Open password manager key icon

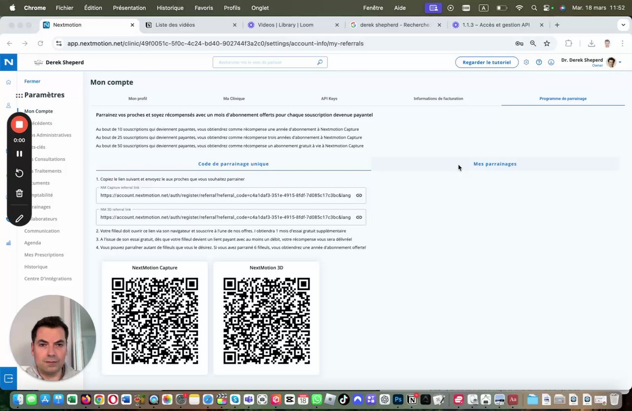(x=519, y=43)
